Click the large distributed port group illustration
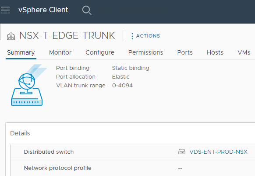This screenshot has width=255, height=176. 28,85
